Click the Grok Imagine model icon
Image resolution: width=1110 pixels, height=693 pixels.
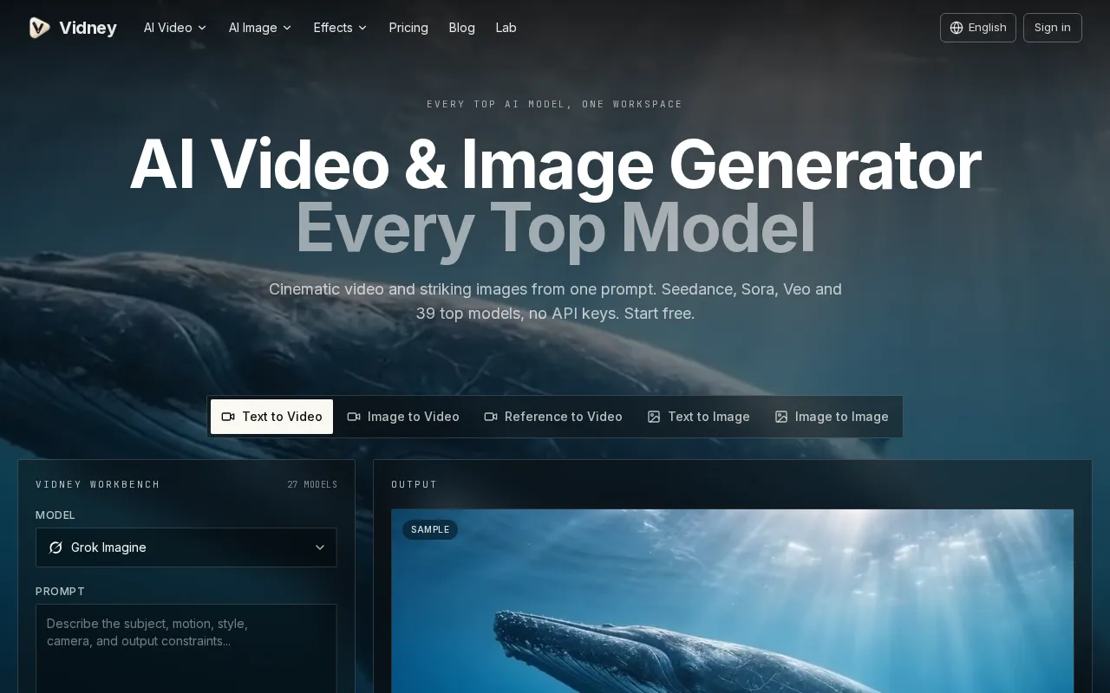click(x=55, y=547)
